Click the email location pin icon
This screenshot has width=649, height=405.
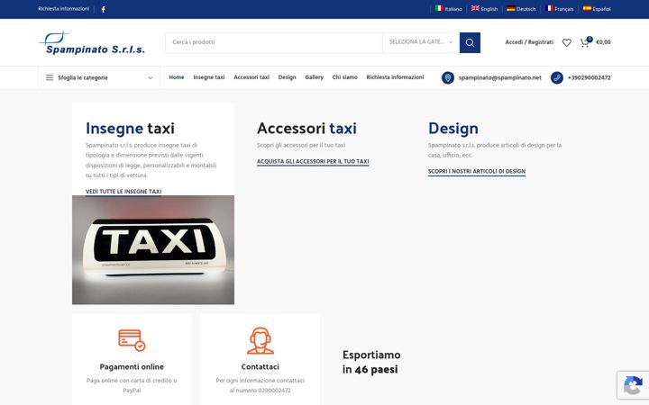coord(448,77)
